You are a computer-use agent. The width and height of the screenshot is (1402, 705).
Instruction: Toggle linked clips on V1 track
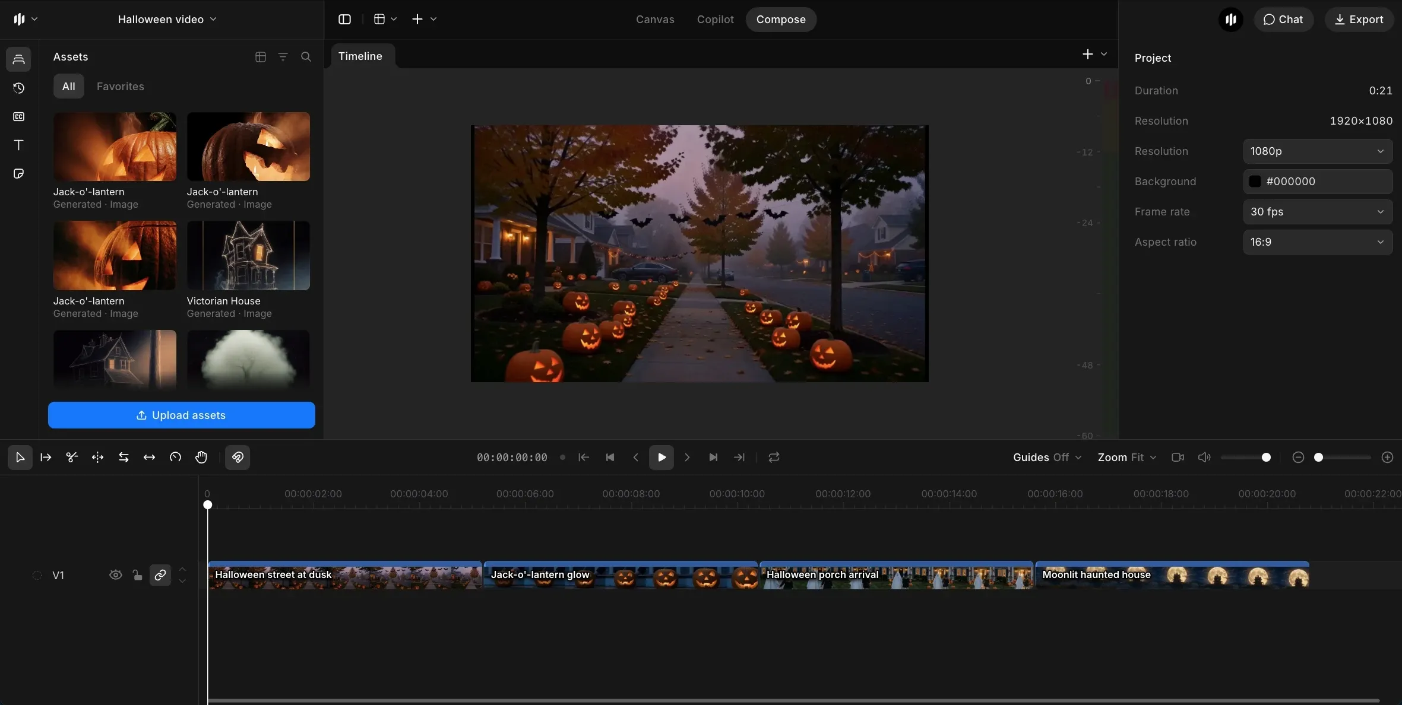[160, 575]
